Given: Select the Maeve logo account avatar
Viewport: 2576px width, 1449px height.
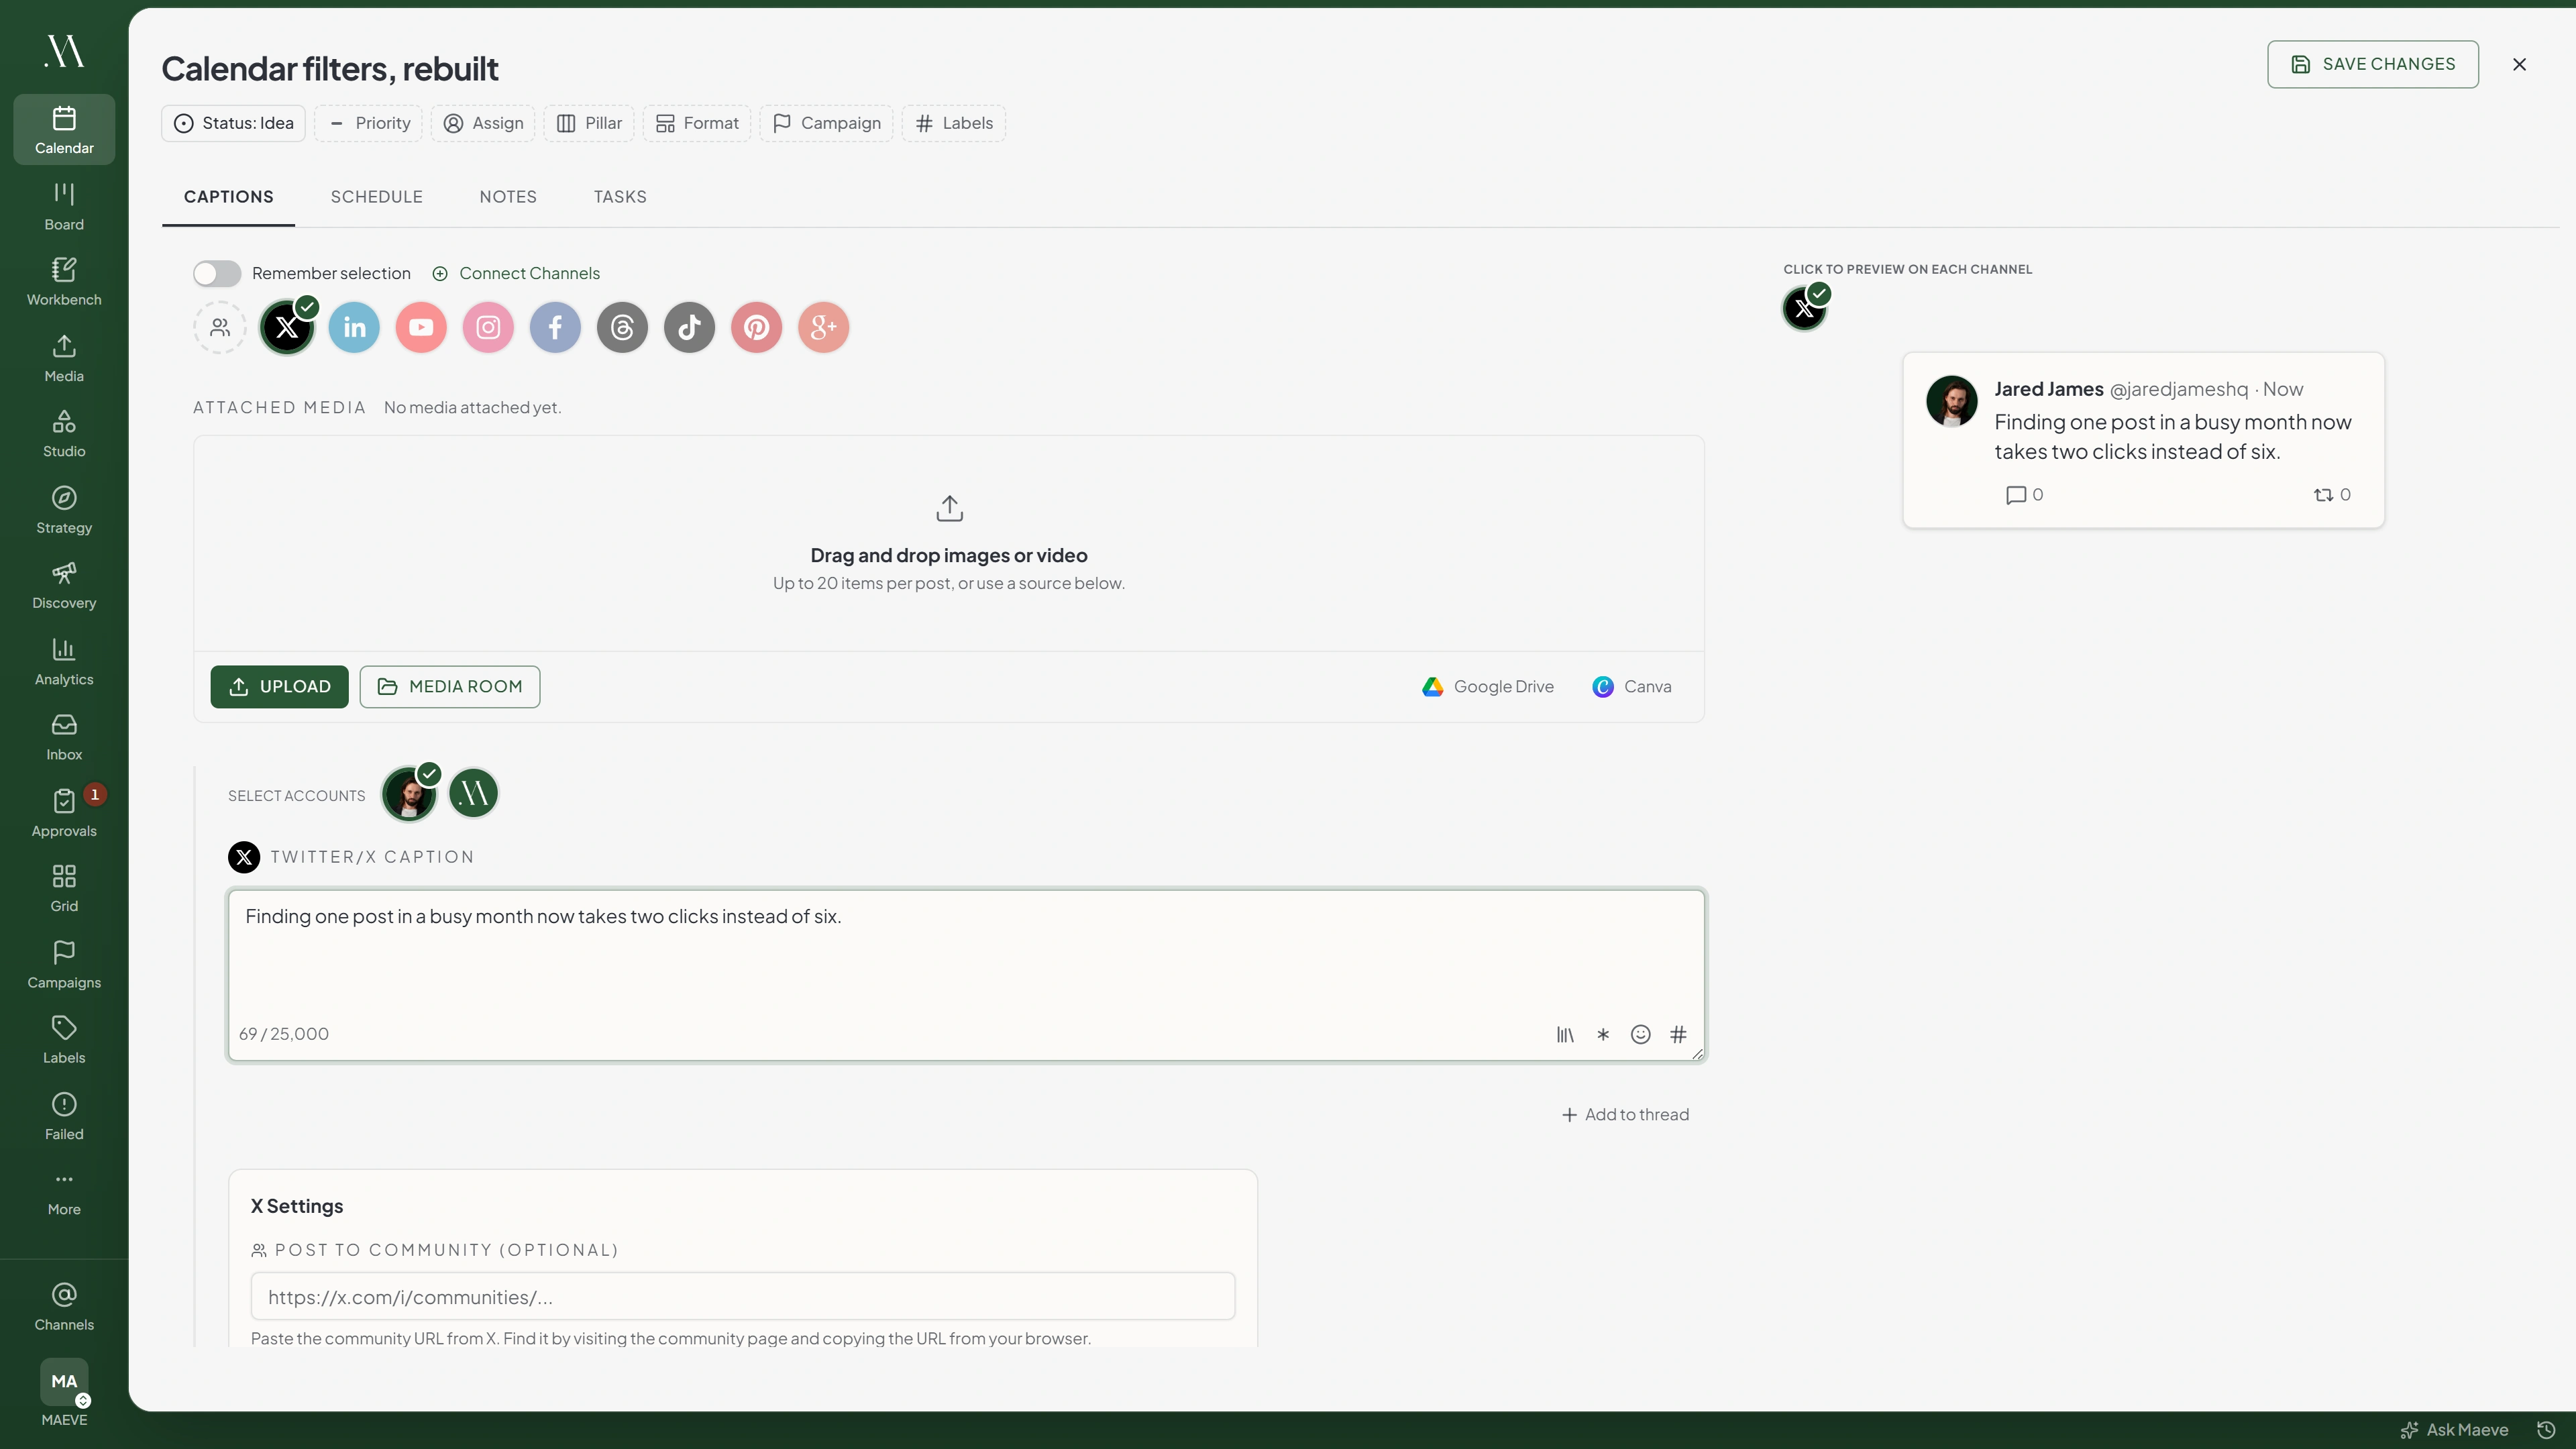Looking at the screenshot, I should point(473,793).
